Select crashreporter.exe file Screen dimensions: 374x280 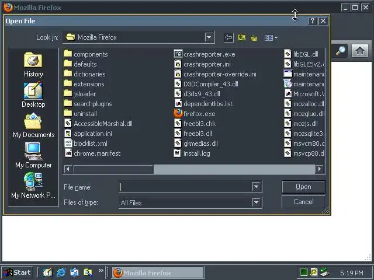tap(205, 54)
